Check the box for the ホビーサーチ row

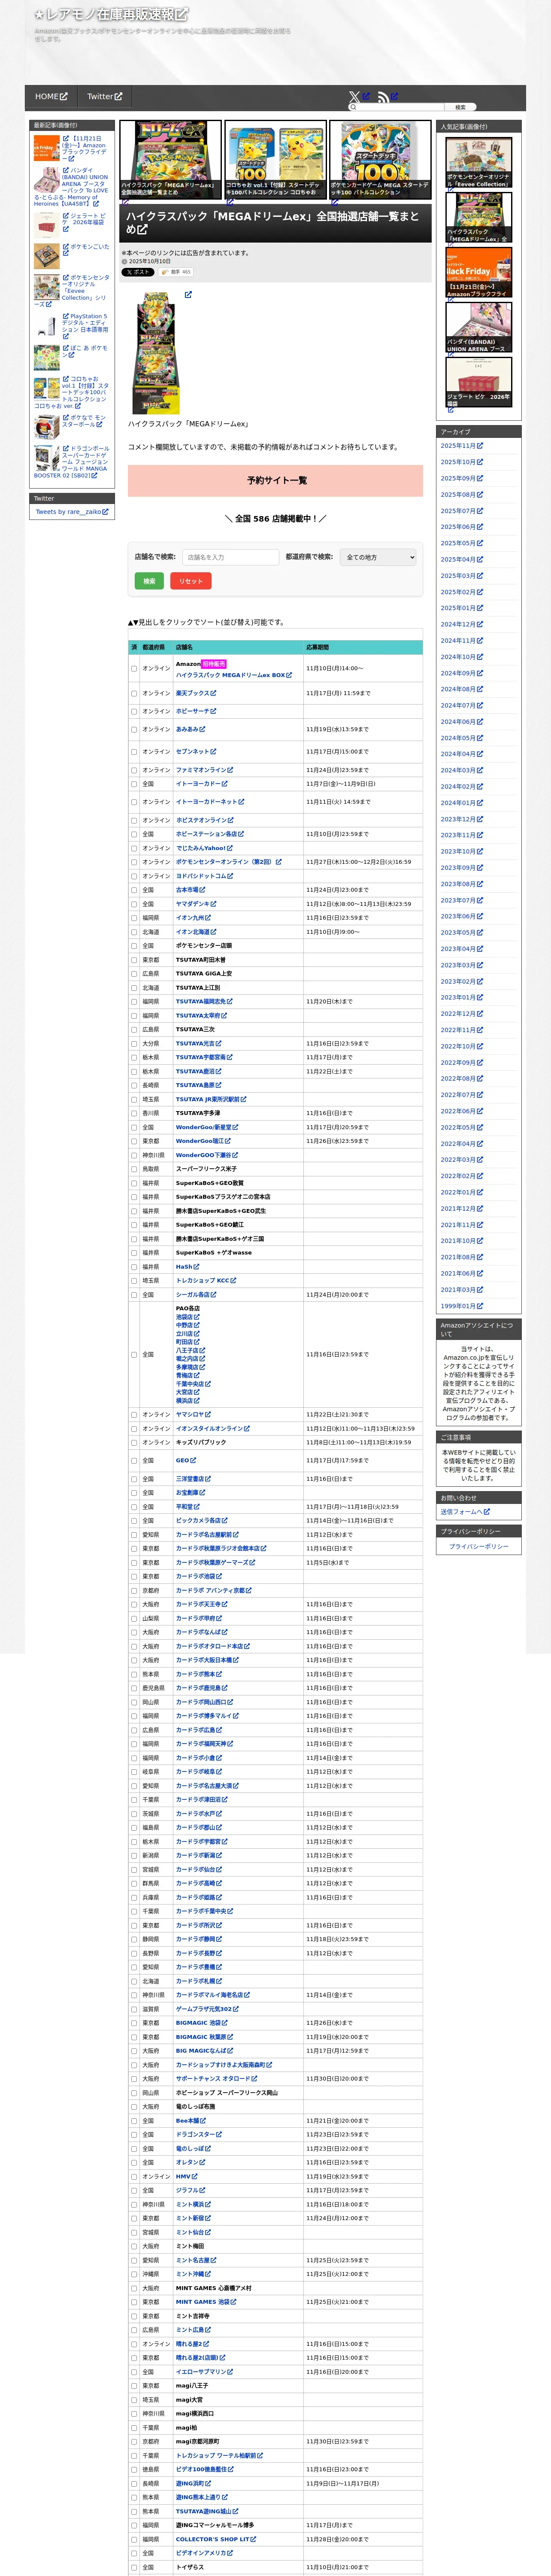[x=134, y=712]
